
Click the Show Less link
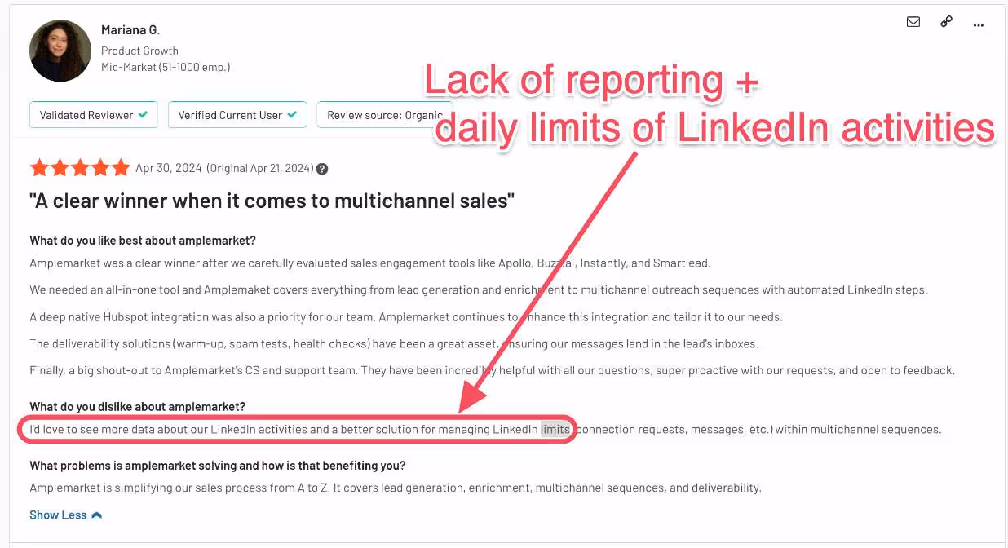click(58, 515)
